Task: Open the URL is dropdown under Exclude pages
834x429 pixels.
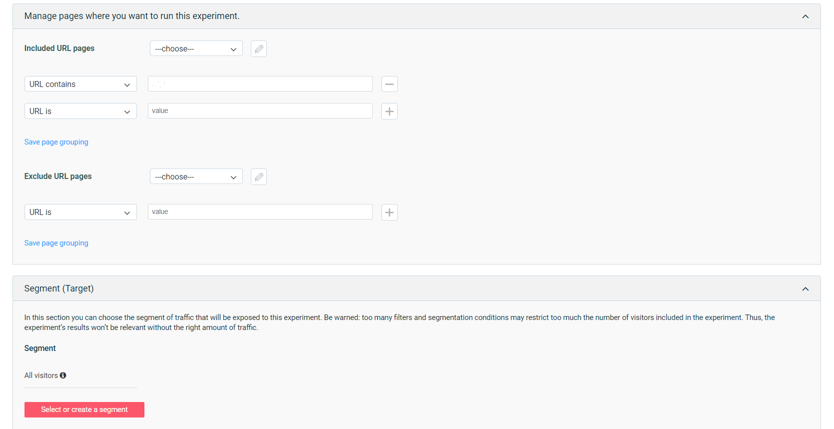Action: 80,212
